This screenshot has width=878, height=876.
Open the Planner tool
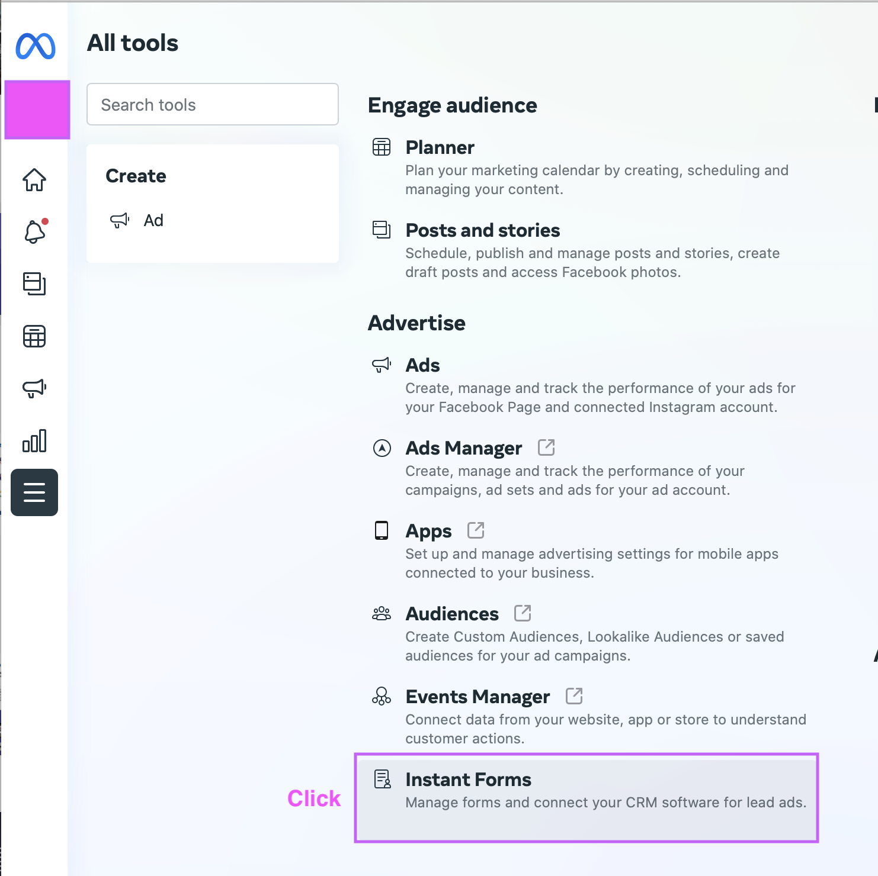440,147
